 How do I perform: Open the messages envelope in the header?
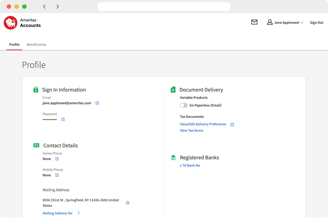tap(254, 22)
